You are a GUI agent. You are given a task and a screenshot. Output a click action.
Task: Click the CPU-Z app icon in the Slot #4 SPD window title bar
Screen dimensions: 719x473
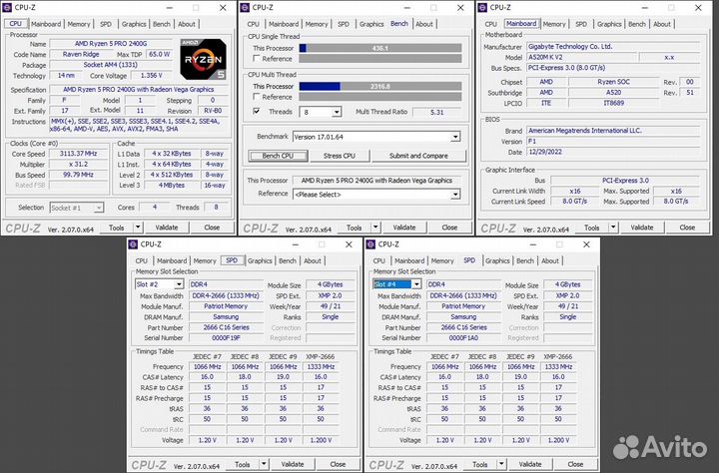(x=370, y=244)
